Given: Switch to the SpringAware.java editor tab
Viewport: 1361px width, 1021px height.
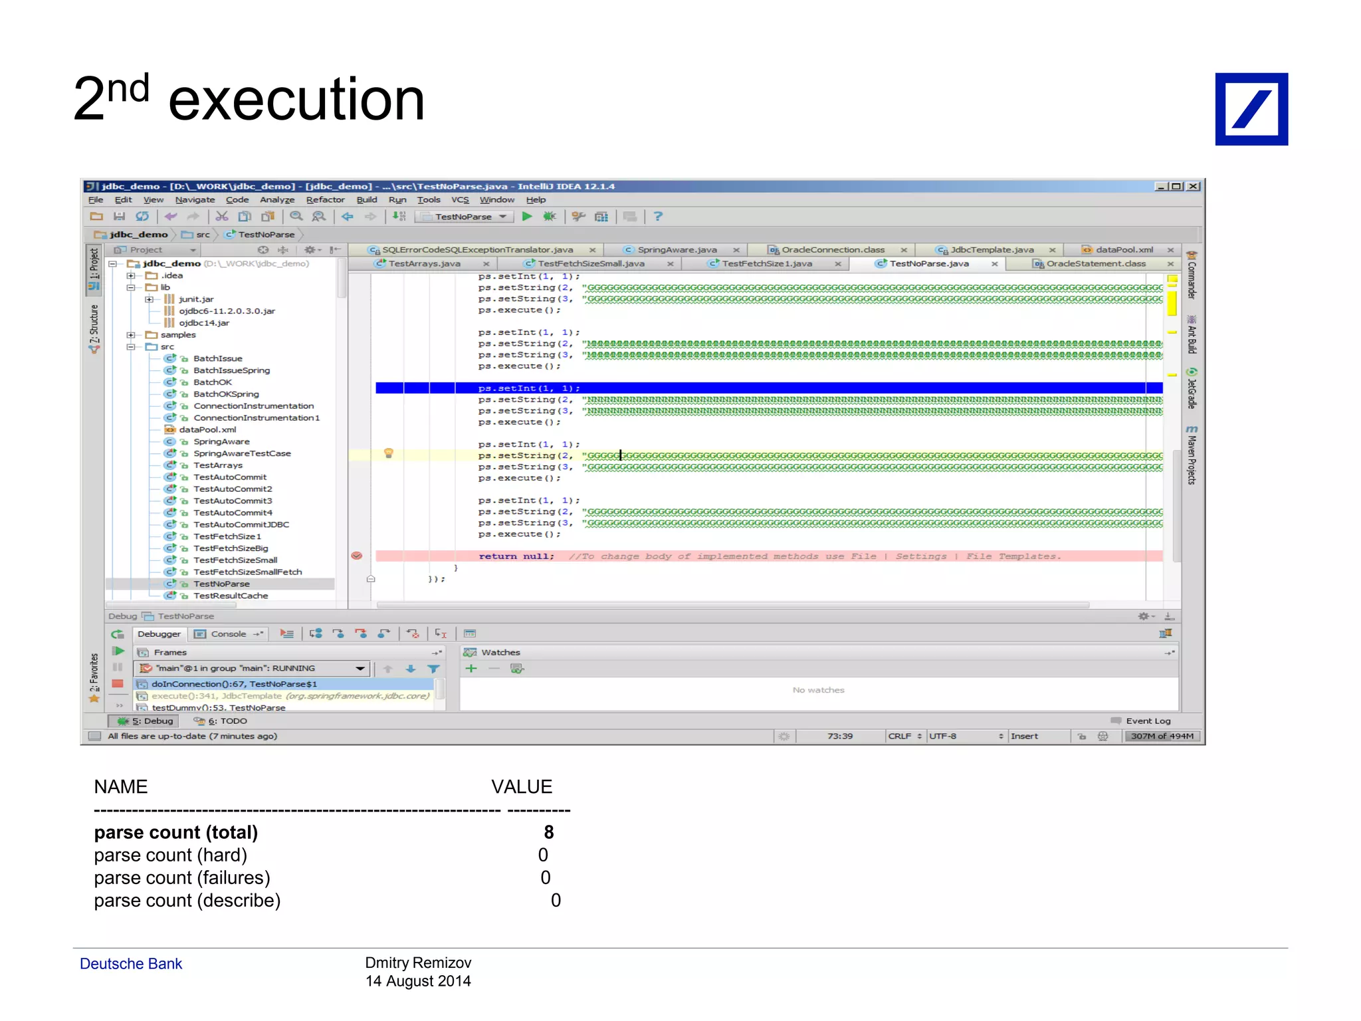Looking at the screenshot, I should tap(677, 250).
